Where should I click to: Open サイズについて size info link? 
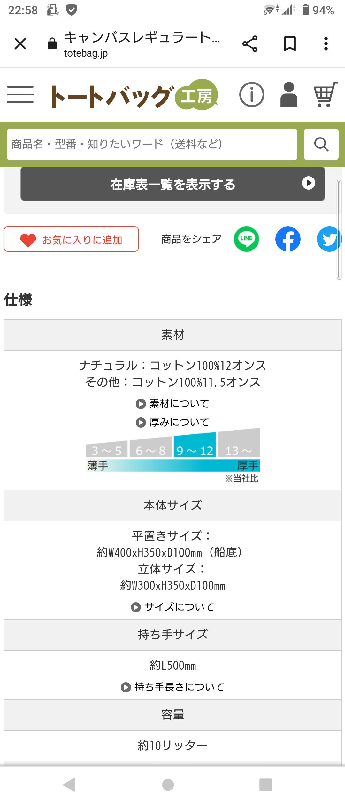click(173, 607)
